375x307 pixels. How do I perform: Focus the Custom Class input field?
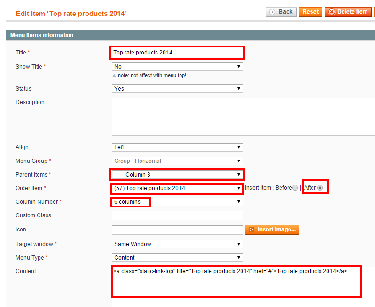pyautogui.click(x=178, y=215)
